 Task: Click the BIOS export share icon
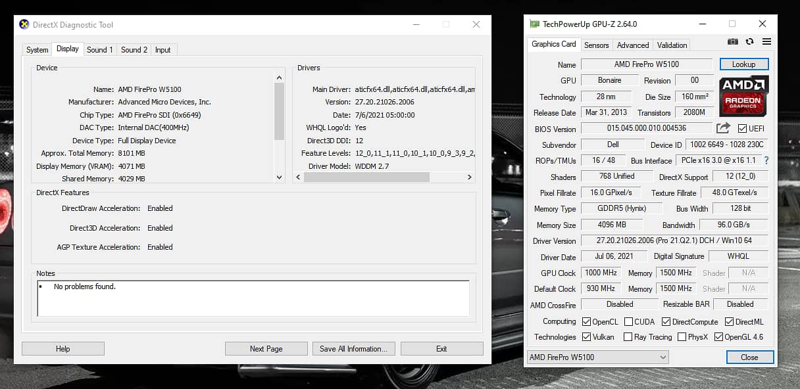click(x=724, y=128)
